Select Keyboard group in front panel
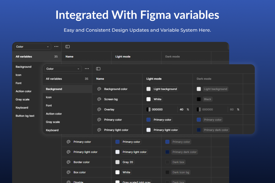This screenshot has width=275, height=183. point(52,130)
